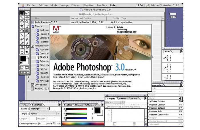The height and width of the screenshot is (130, 200).
Task: Click the Masquer Calques command button
Action: click(165, 108)
